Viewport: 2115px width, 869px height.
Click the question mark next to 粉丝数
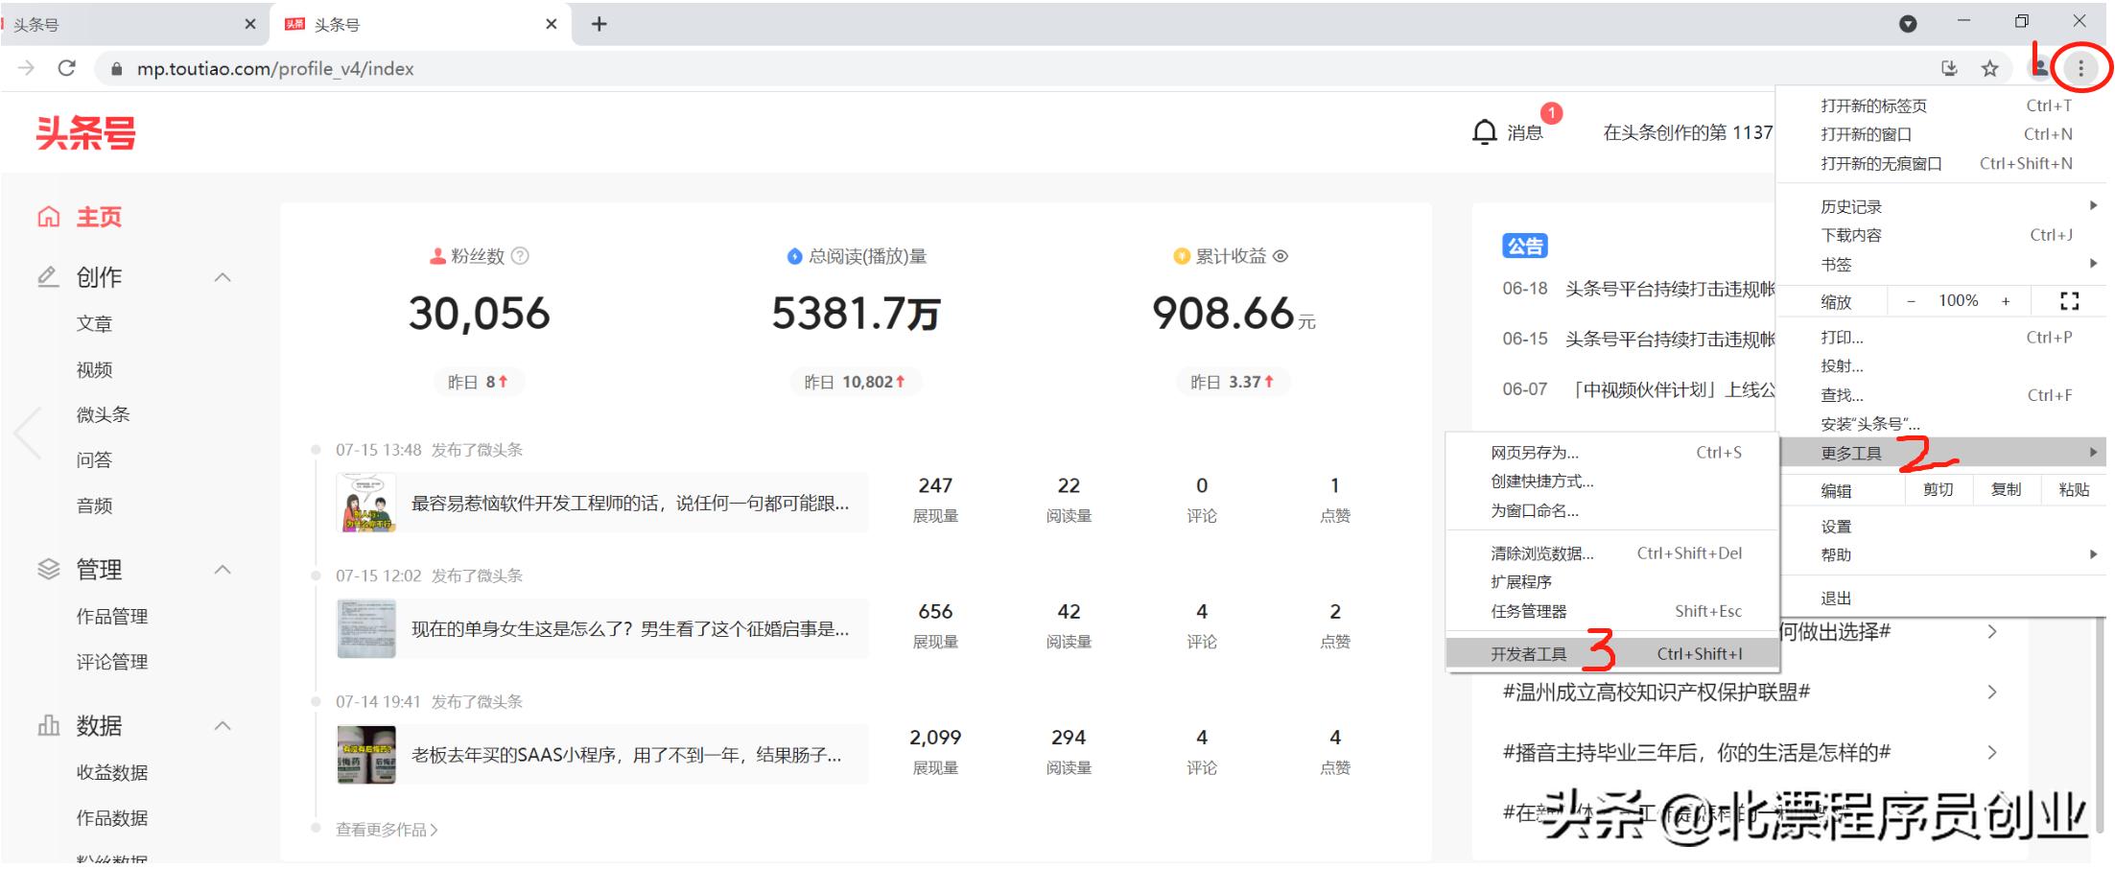point(519,256)
